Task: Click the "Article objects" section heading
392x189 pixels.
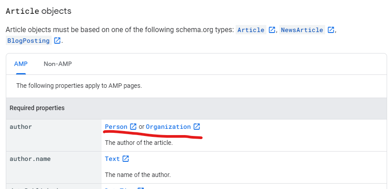Action: click(38, 11)
